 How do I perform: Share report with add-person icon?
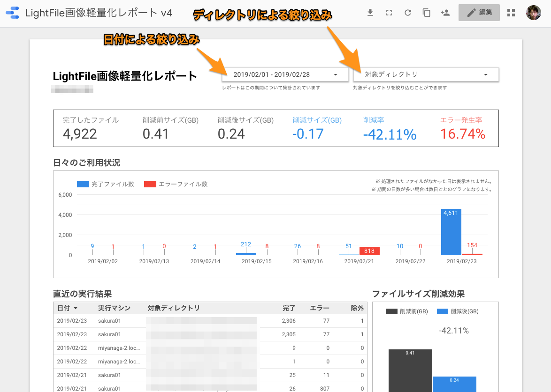pyautogui.click(x=445, y=13)
